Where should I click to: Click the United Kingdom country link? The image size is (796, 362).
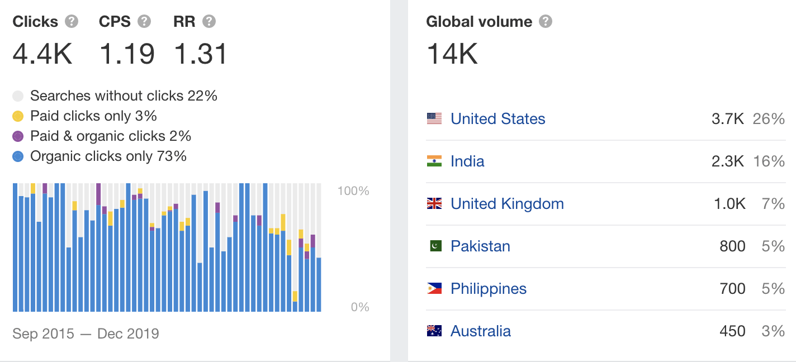click(x=508, y=203)
